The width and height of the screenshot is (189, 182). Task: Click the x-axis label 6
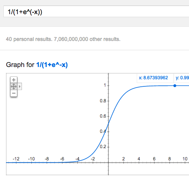pos(154,159)
